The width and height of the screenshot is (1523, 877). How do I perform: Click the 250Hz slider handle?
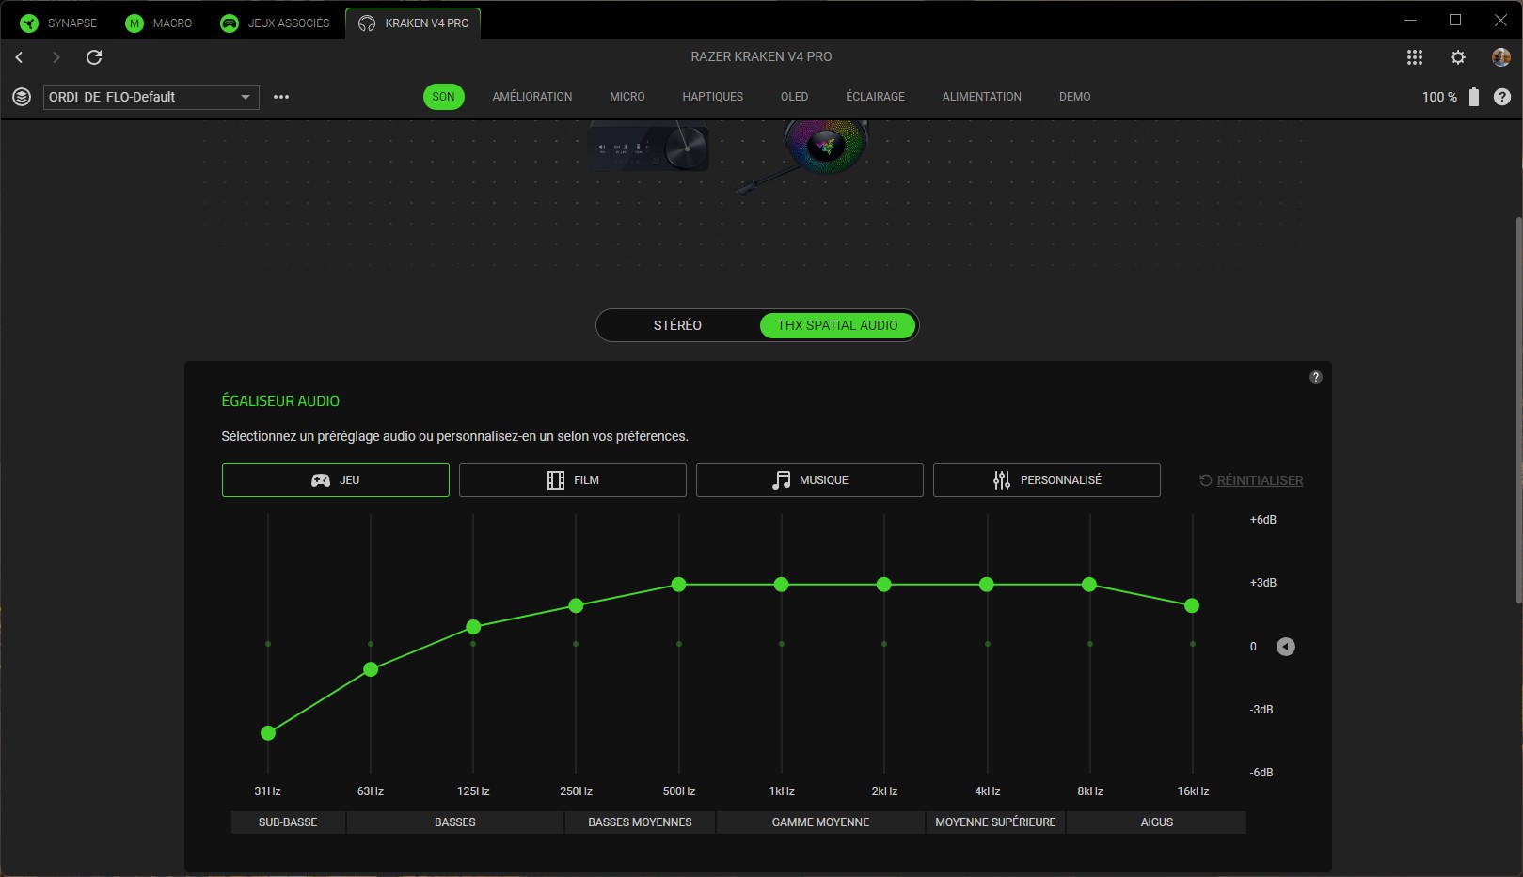[x=576, y=606]
